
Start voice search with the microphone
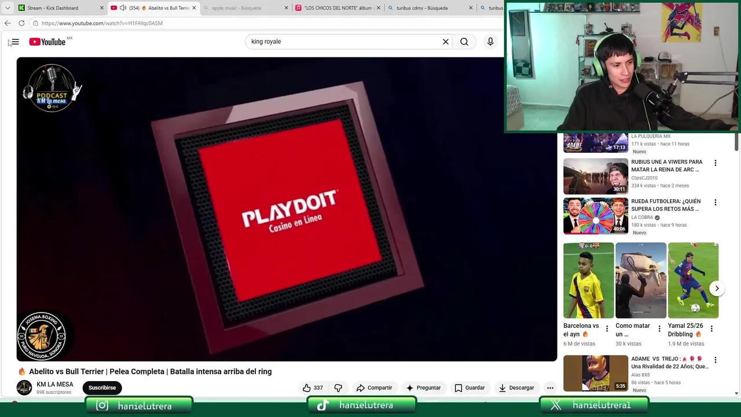490,42
